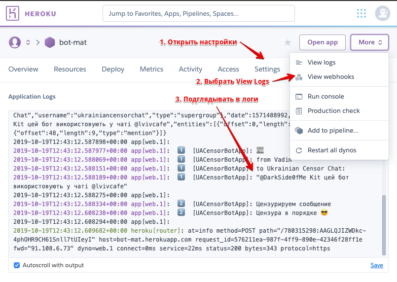
Task: Click the Add to pipeline hexagon icon
Action: (x=299, y=131)
